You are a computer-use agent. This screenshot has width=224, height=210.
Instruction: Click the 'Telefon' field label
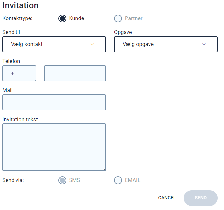tap(11, 61)
